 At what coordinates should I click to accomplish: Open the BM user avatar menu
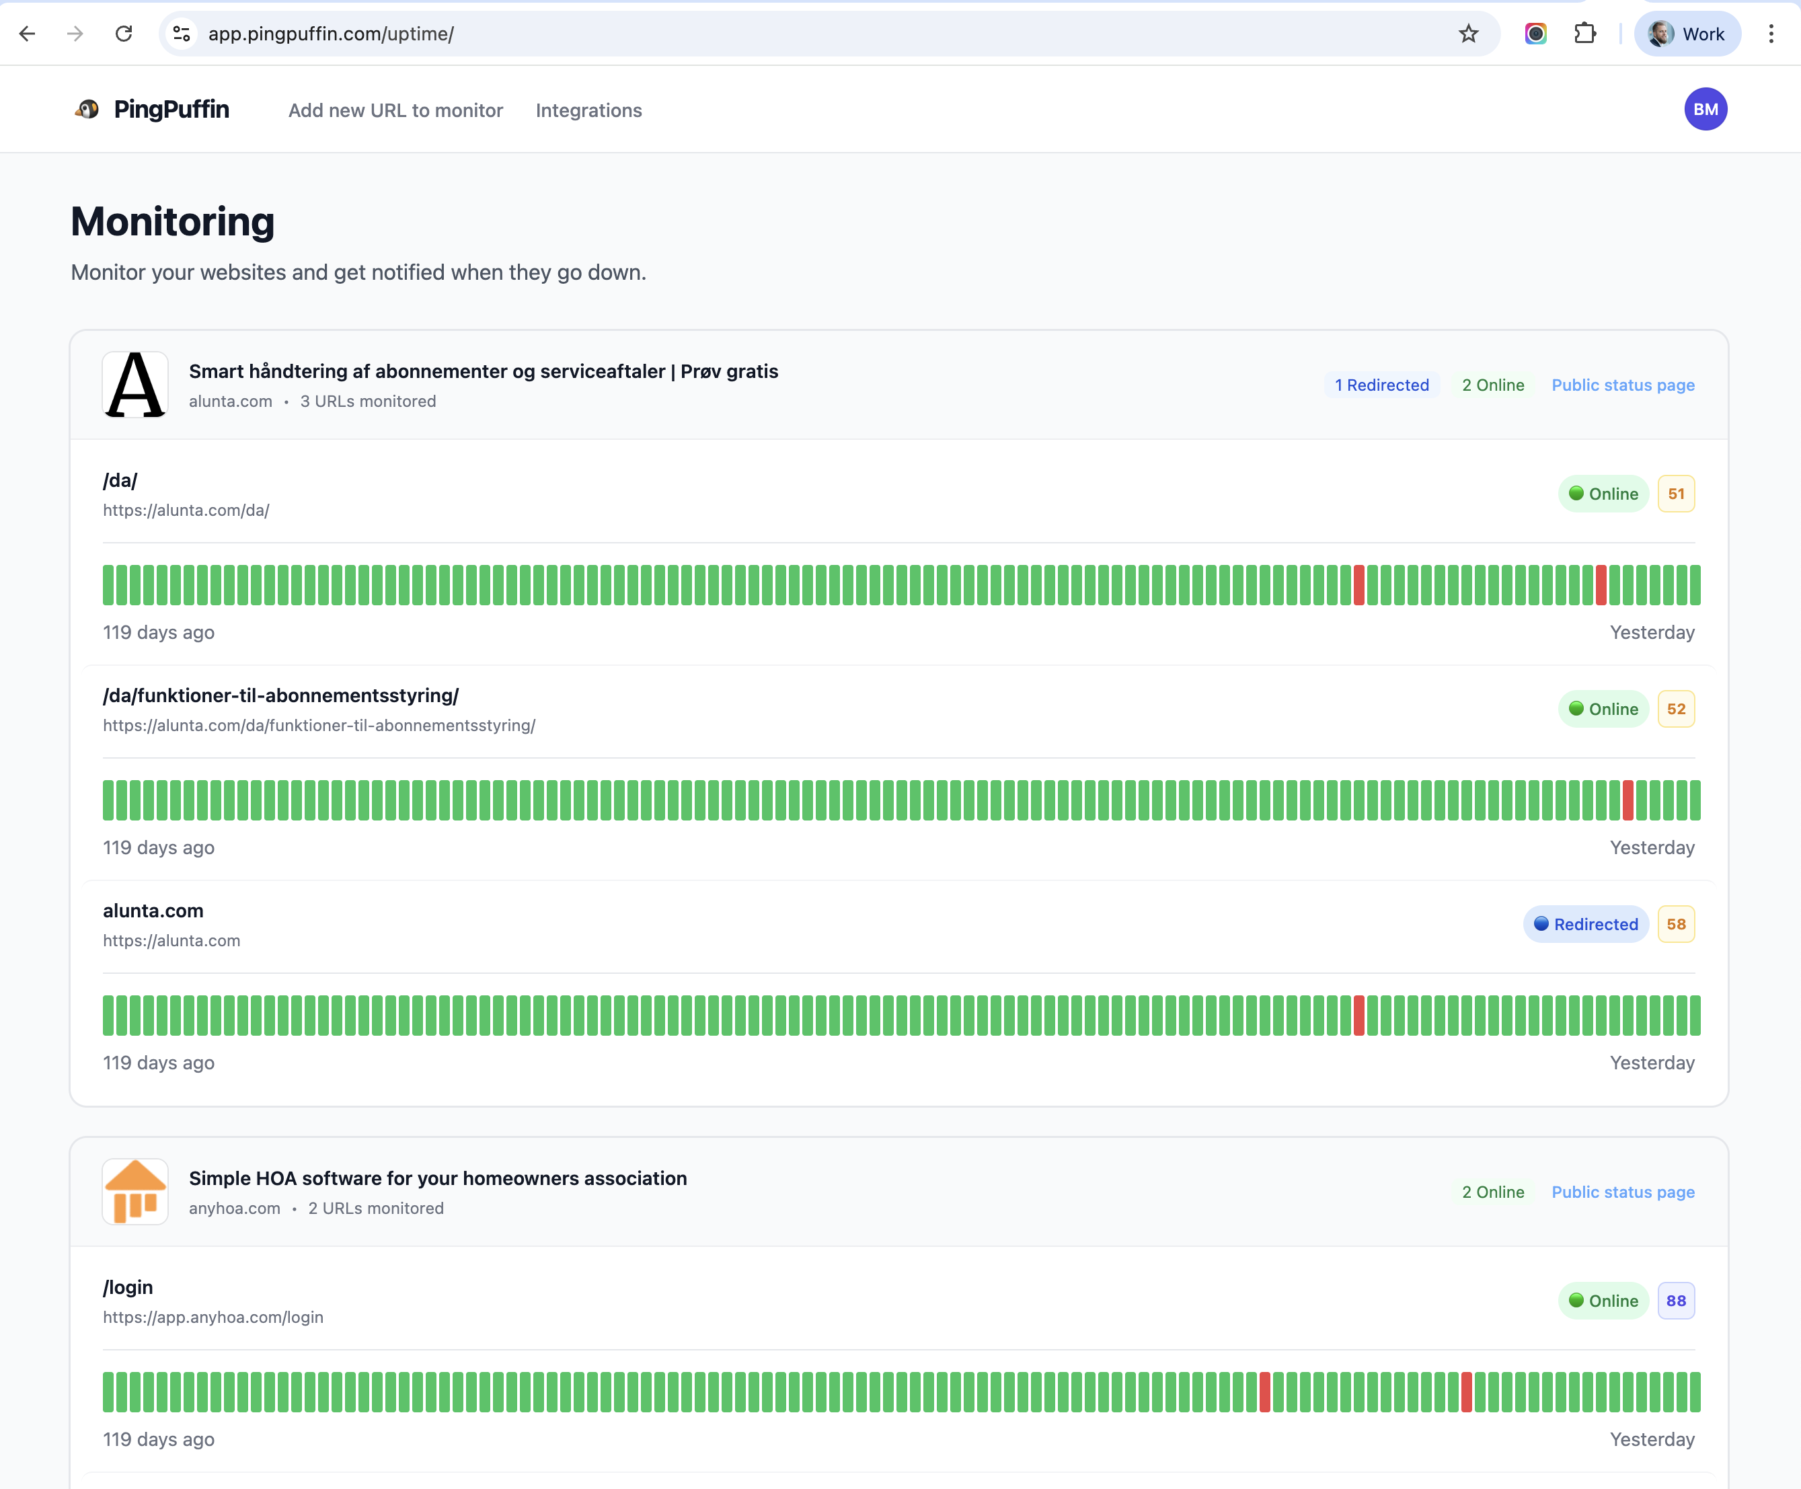[x=1705, y=109]
